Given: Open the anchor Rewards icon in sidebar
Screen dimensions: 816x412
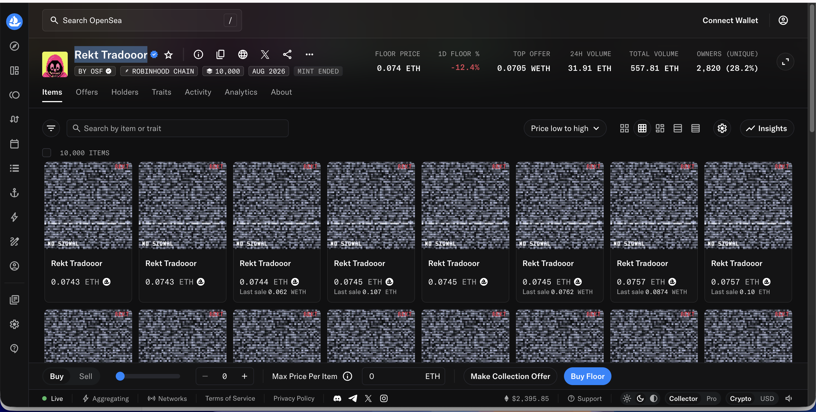Looking at the screenshot, I should point(14,192).
